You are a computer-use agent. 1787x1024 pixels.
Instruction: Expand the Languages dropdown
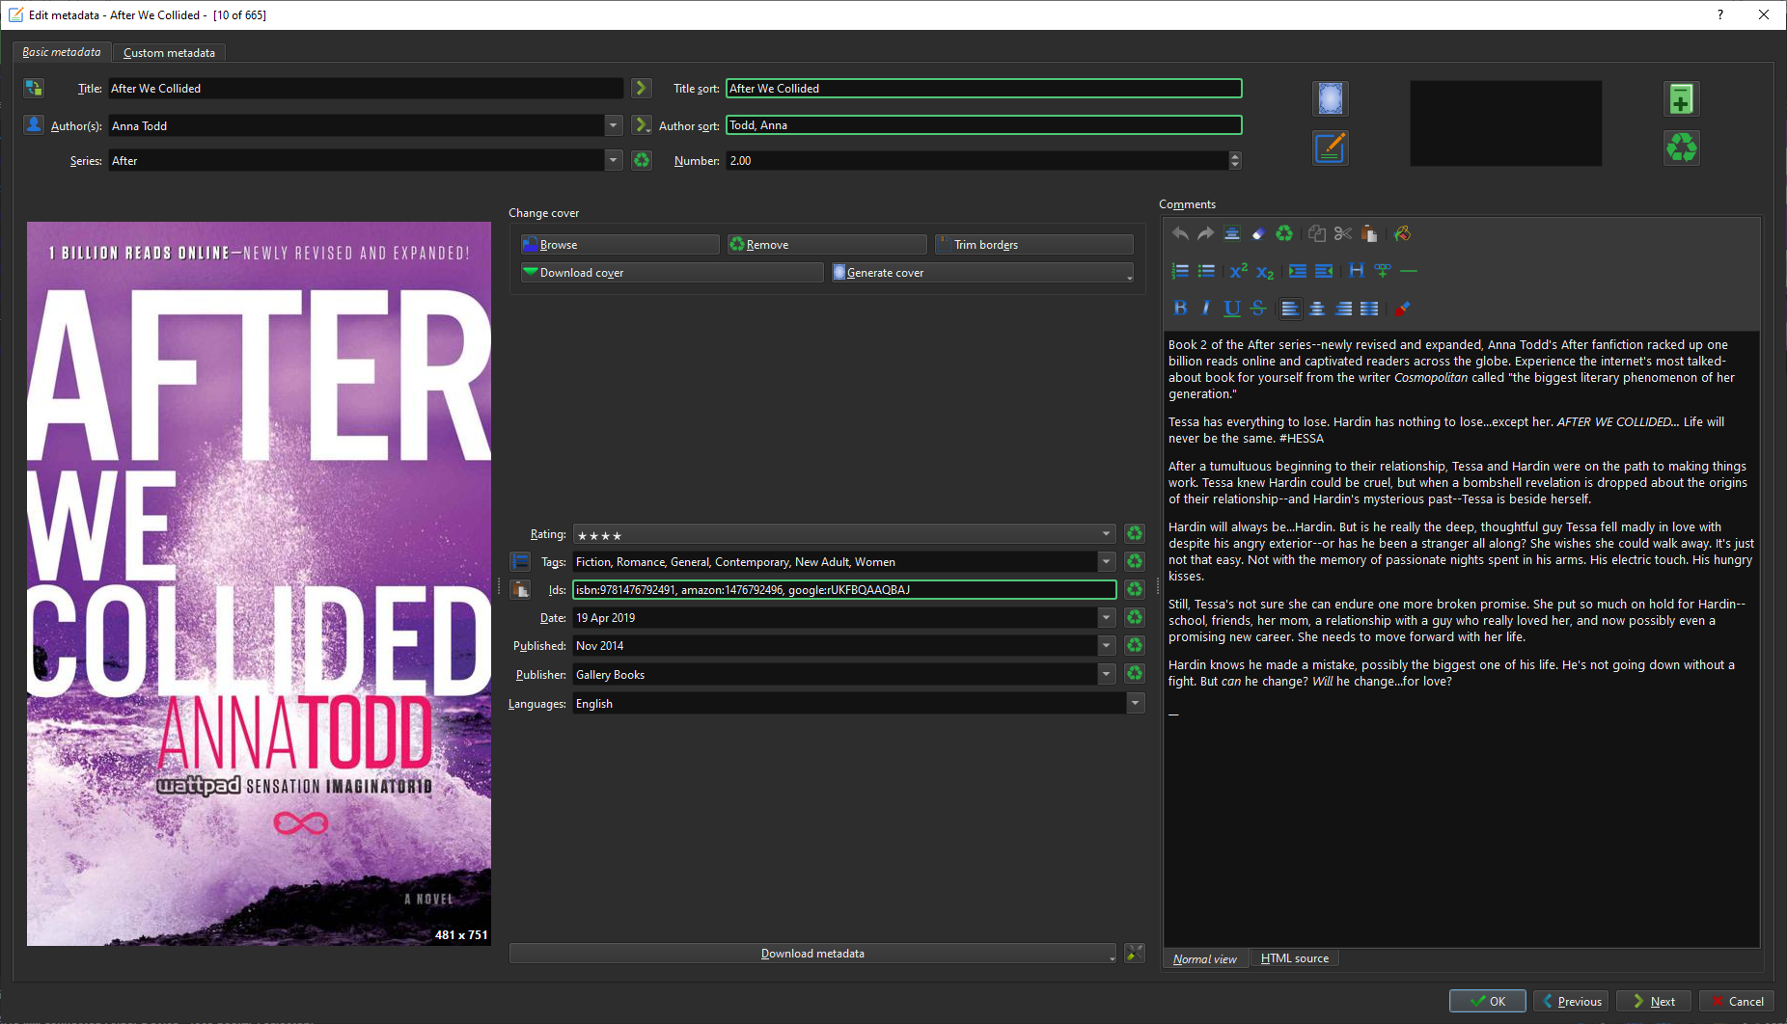click(x=1135, y=704)
